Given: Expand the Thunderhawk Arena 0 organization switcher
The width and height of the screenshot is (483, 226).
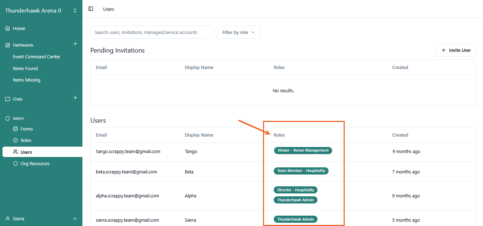Looking at the screenshot, I should pyautogui.click(x=75, y=11).
